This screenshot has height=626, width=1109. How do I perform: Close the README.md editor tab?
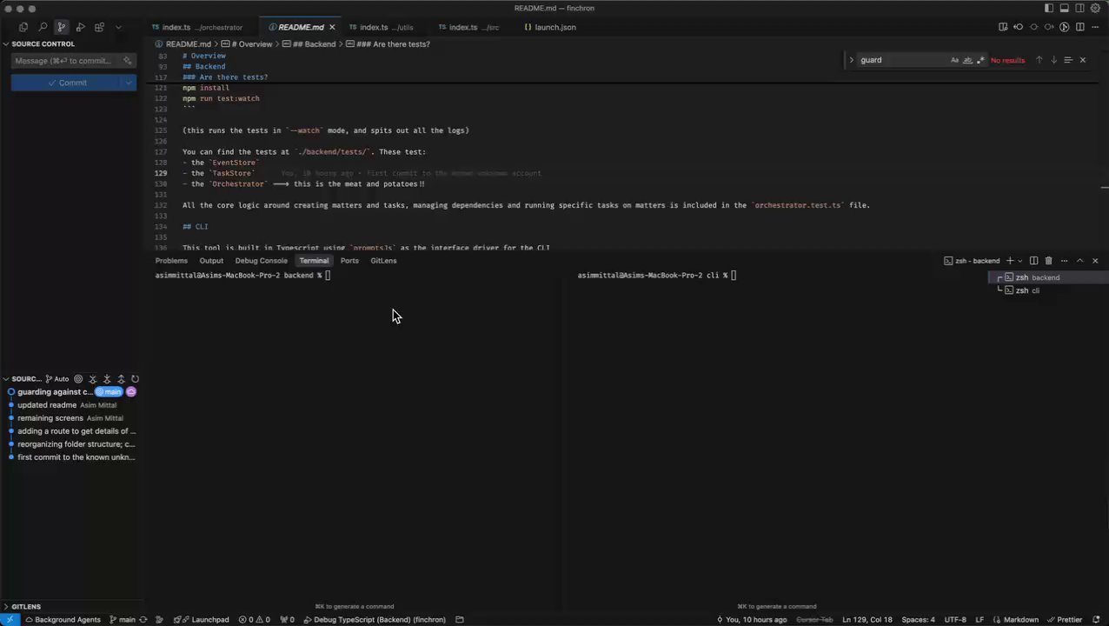click(x=332, y=27)
